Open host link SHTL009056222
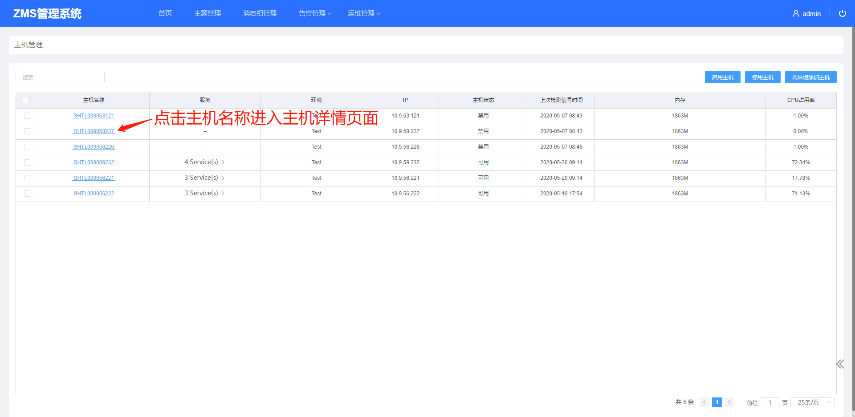855x417 pixels. tap(94, 194)
